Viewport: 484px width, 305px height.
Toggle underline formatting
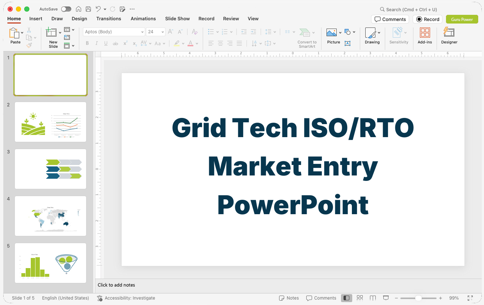point(106,43)
